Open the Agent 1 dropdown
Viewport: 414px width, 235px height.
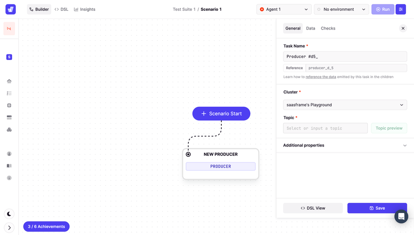click(x=284, y=9)
